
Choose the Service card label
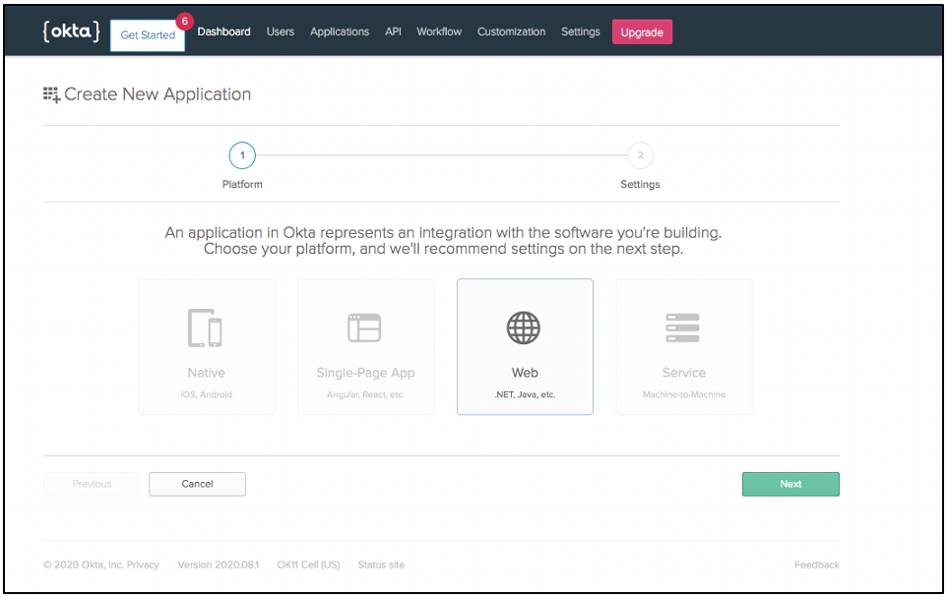click(x=684, y=373)
